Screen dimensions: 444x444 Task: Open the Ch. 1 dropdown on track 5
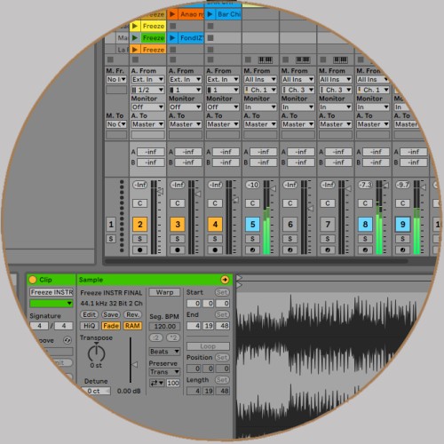(x=260, y=90)
